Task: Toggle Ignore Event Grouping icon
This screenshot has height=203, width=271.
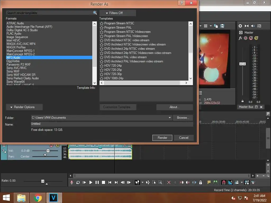Action: pos(253,182)
